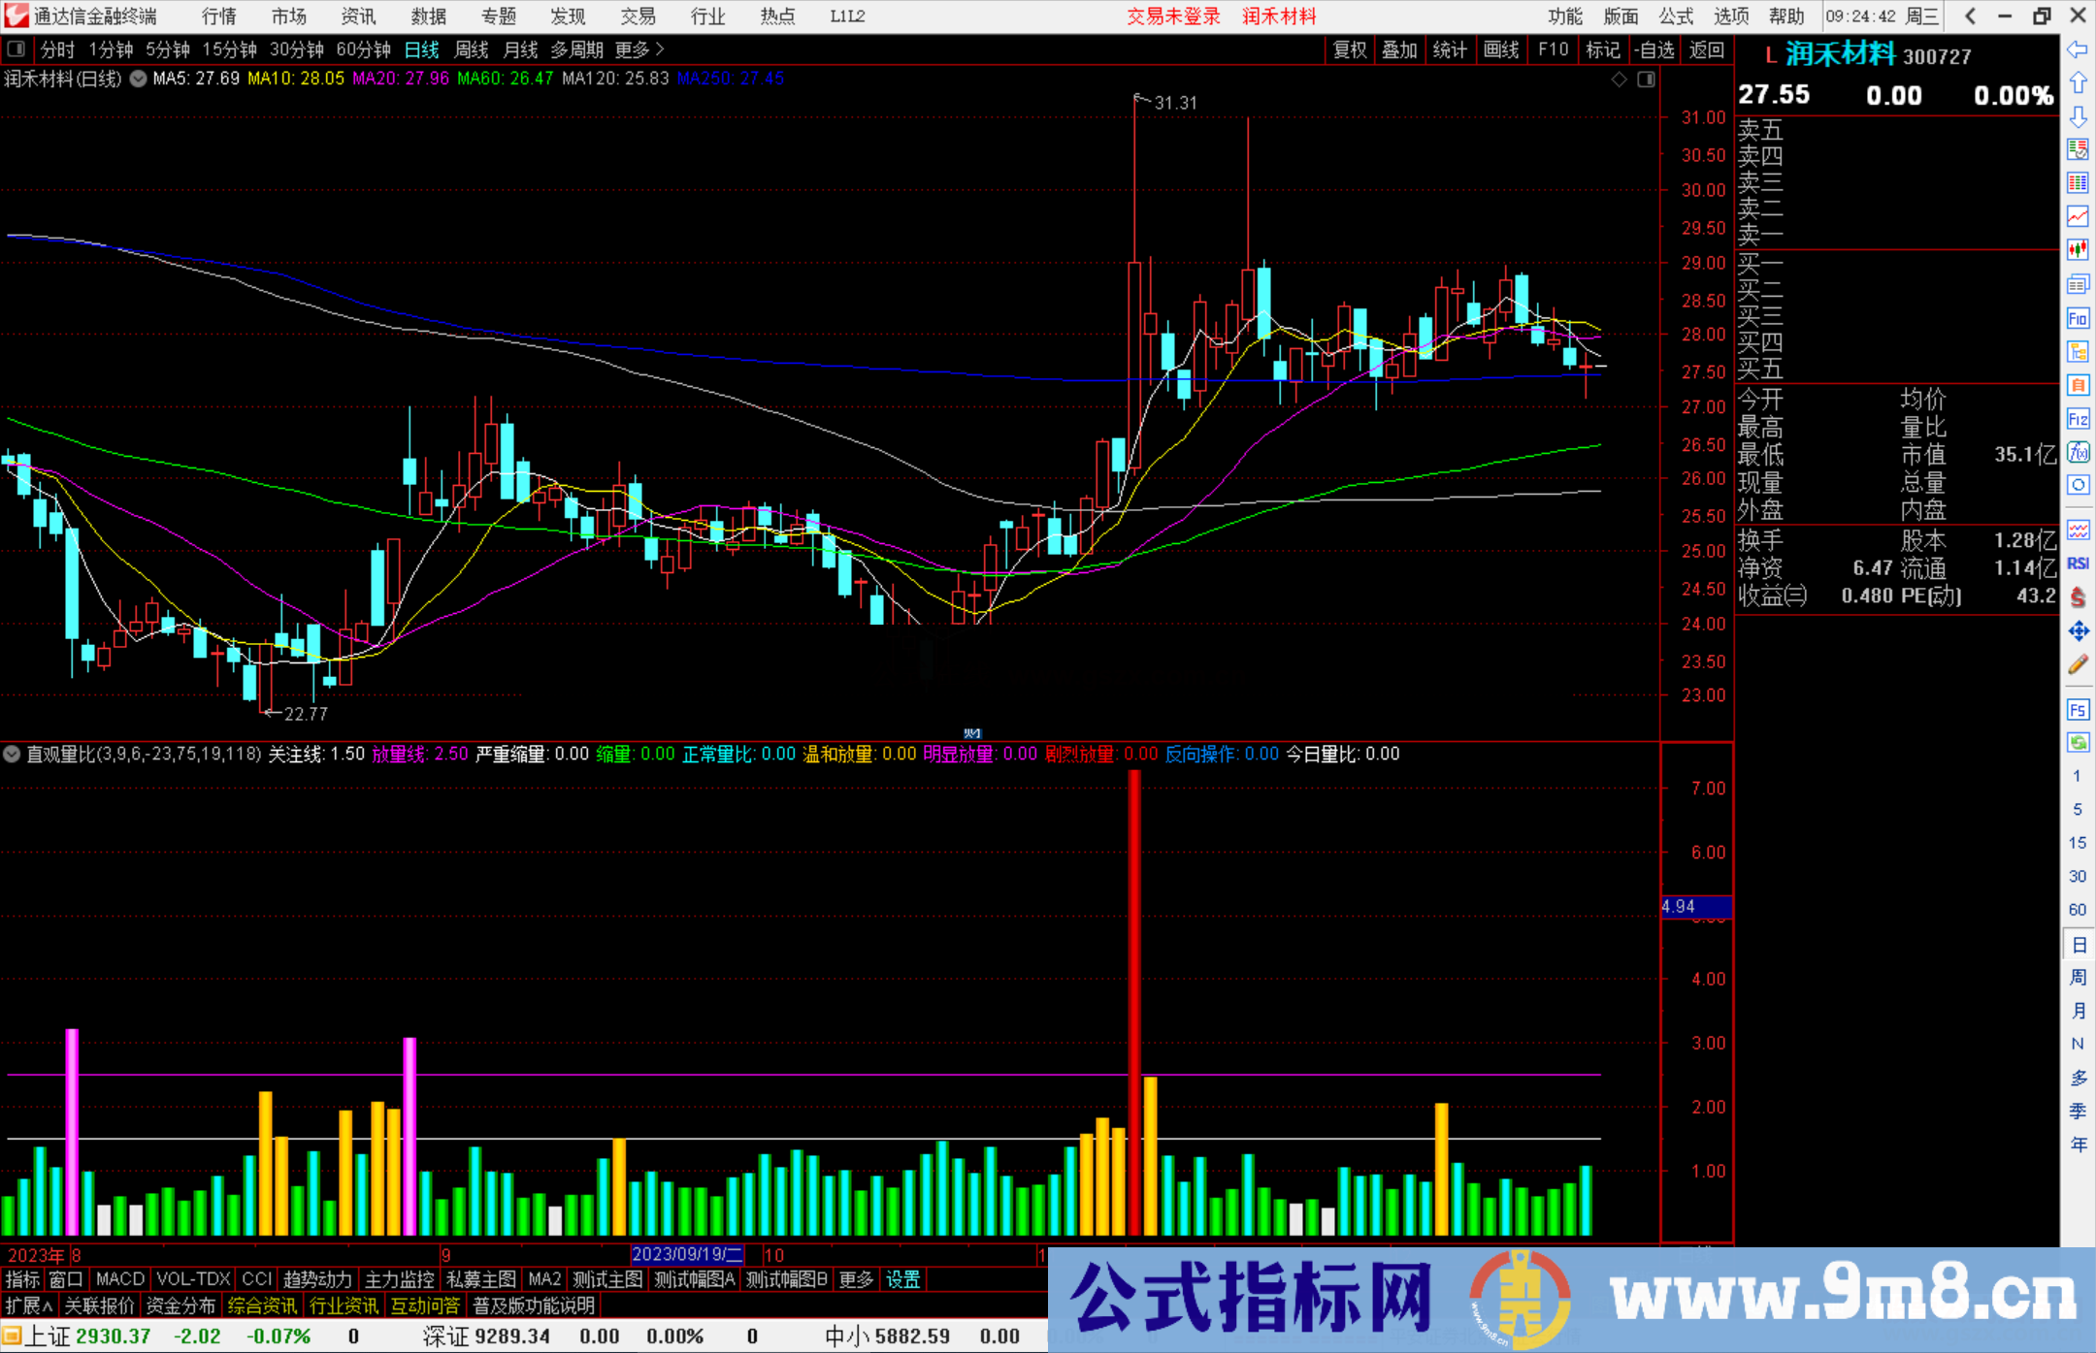This screenshot has width=2096, height=1353.
Task: Toggle panel layout icon left of 分时
Action: 16,49
